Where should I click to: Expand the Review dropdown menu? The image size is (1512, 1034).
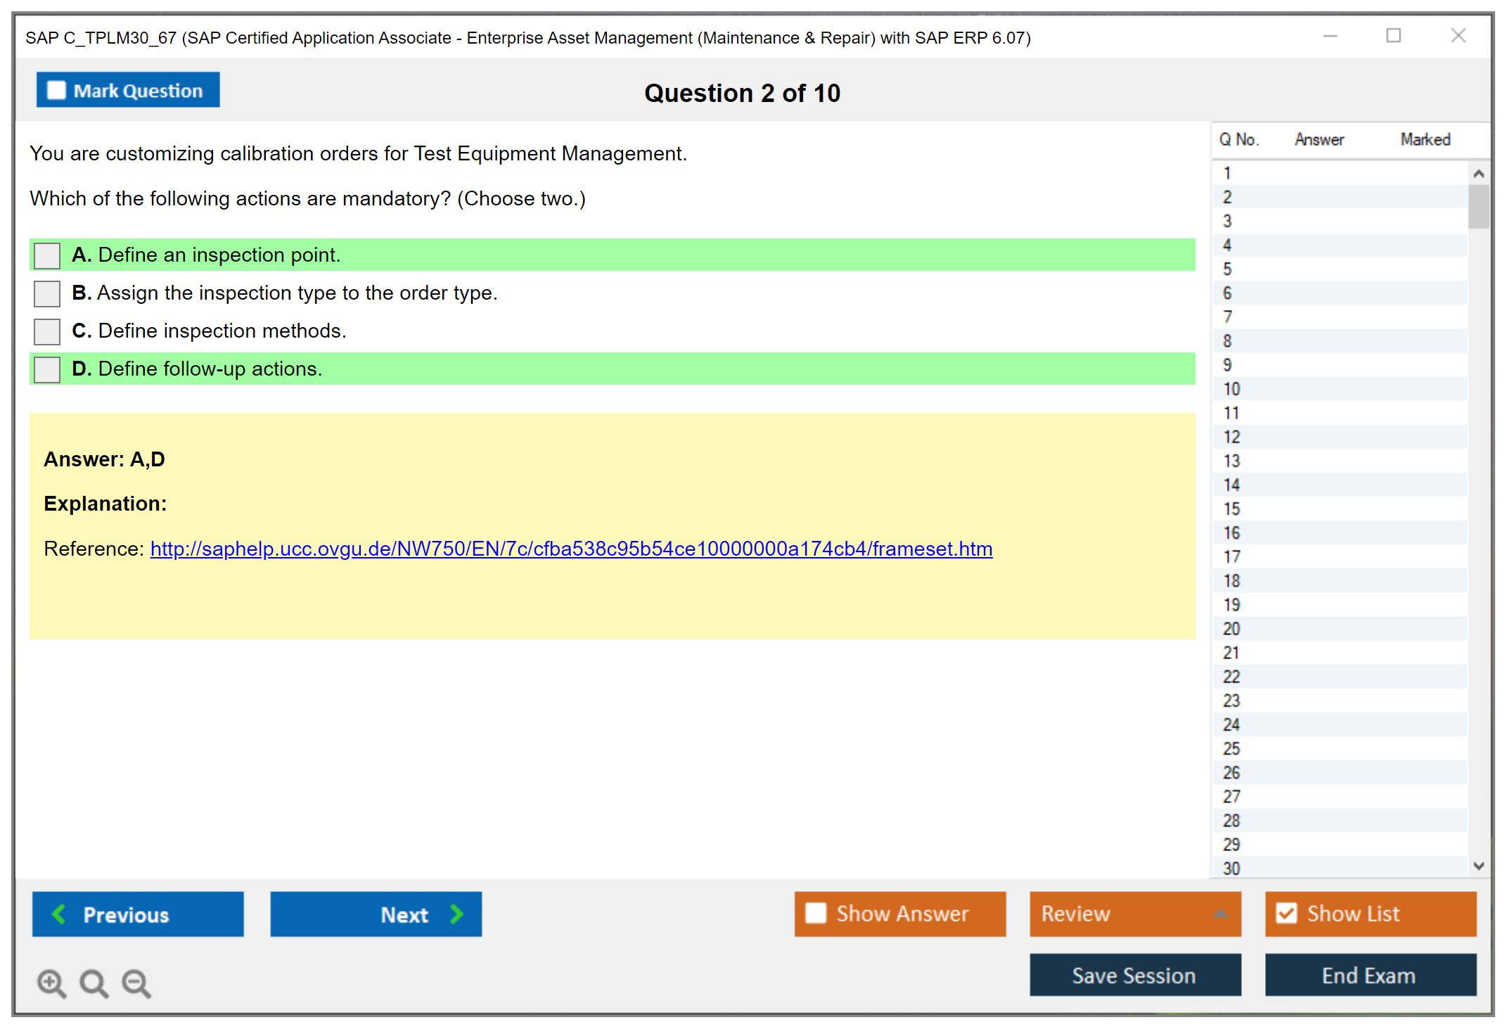click(1220, 914)
